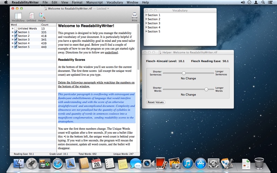
Task: Uncheck the Section 5 checkbox in sidebar
Action: (16, 47)
